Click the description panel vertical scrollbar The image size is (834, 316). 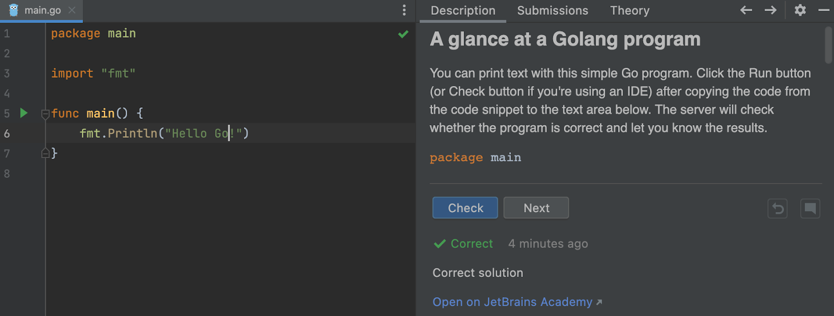(828, 46)
